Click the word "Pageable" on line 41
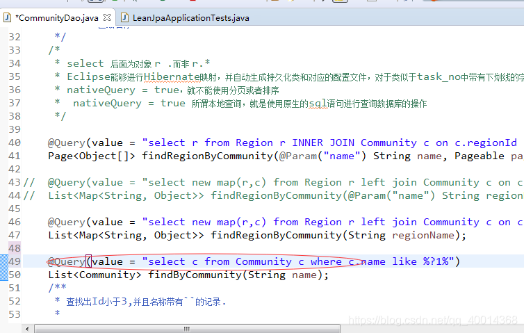 point(480,156)
